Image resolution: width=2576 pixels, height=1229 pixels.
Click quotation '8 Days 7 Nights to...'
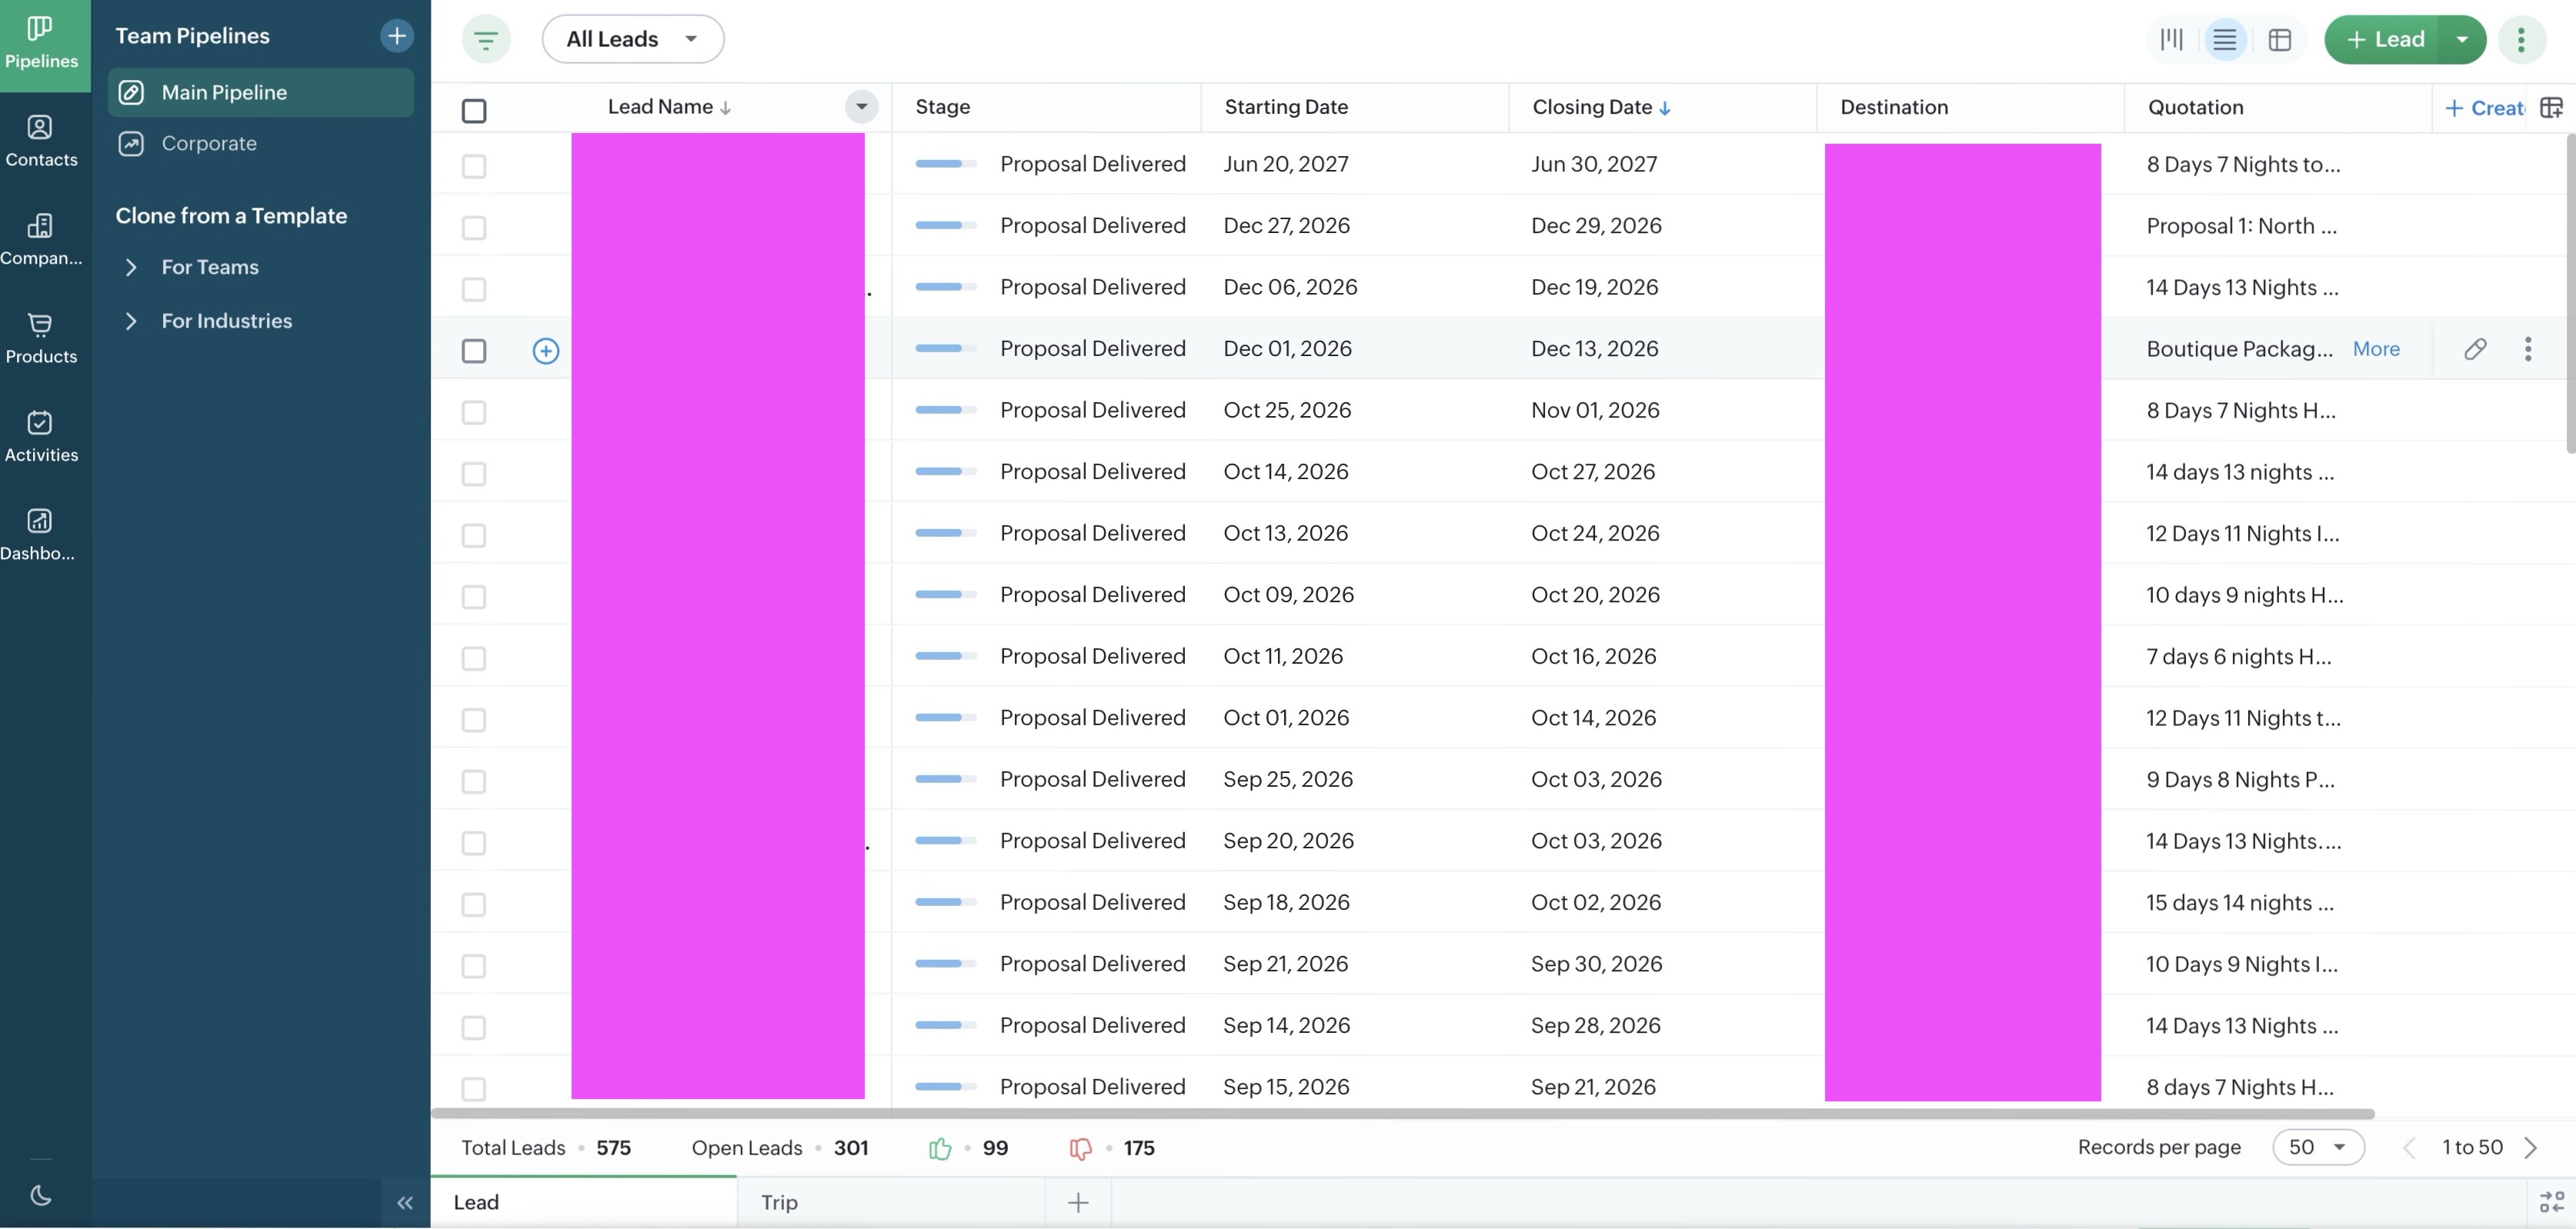pyautogui.click(x=2243, y=165)
